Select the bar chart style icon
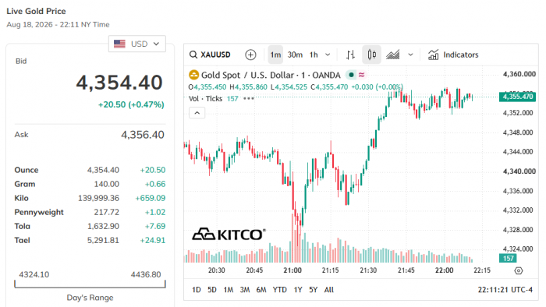546x307 pixels. (x=351, y=55)
